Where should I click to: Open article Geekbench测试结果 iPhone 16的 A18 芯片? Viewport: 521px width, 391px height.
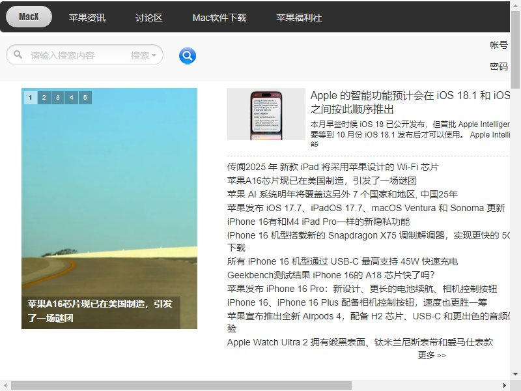pos(331,275)
